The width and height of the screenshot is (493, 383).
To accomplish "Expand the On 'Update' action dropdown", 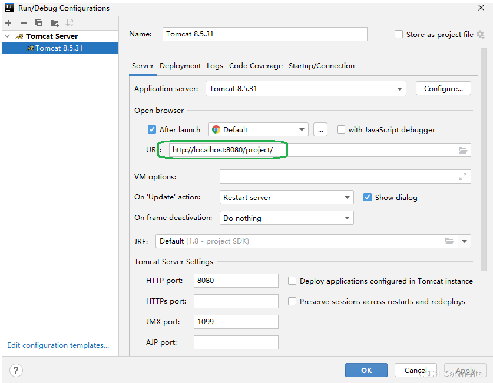I will point(347,198).
